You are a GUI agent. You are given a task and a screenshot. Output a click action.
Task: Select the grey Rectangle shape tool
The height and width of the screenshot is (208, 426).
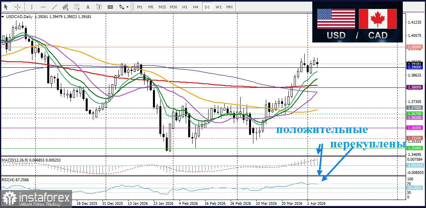pos(110,7)
